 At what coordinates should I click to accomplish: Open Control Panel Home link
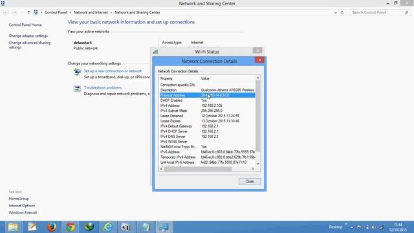coord(25,25)
